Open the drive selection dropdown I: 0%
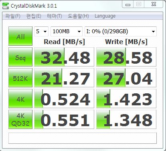Screen dimensions: 166x151 pyautogui.click(x=121, y=32)
